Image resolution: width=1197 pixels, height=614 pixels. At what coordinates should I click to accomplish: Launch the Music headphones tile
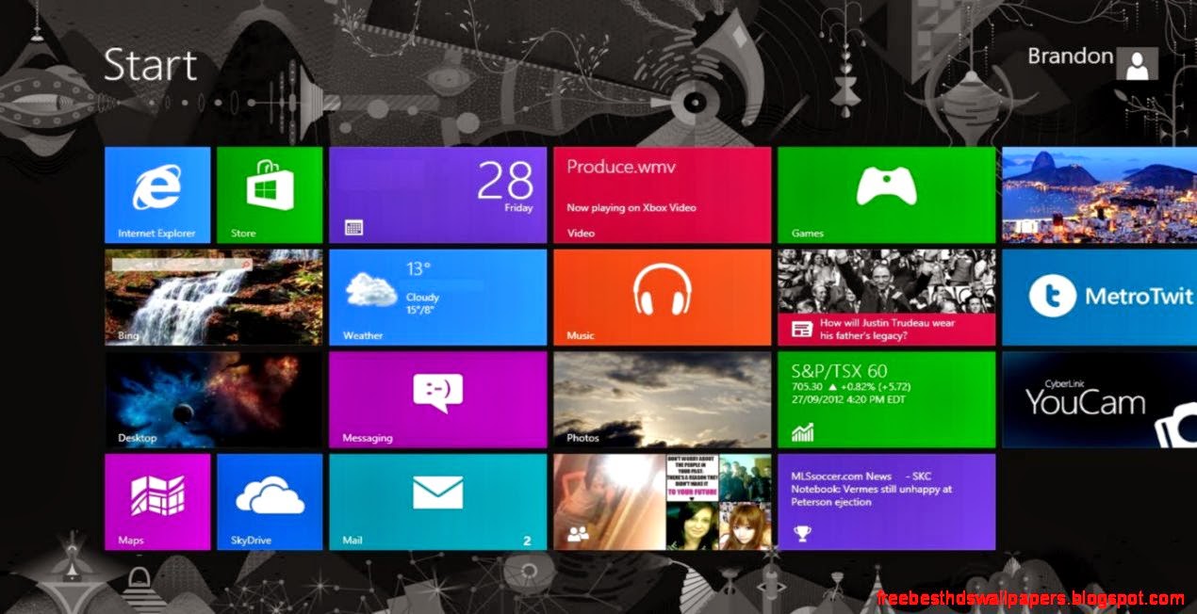(x=662, y=298)
